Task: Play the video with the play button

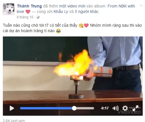Action: point(12,108)
